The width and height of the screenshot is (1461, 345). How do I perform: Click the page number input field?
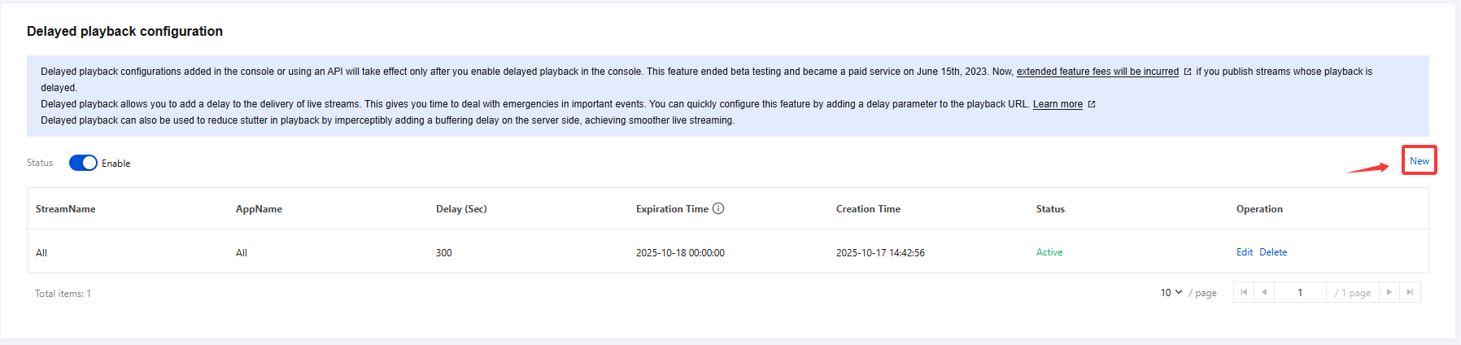[x=1300, y=292]
